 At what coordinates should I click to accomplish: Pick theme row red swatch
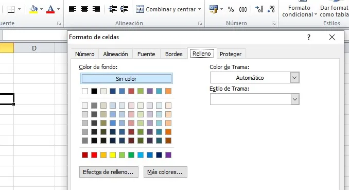(x=131, y=91)
